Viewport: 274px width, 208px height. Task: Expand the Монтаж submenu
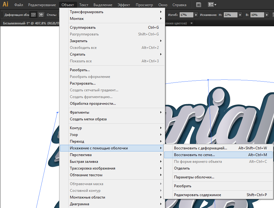coord(112,19)
